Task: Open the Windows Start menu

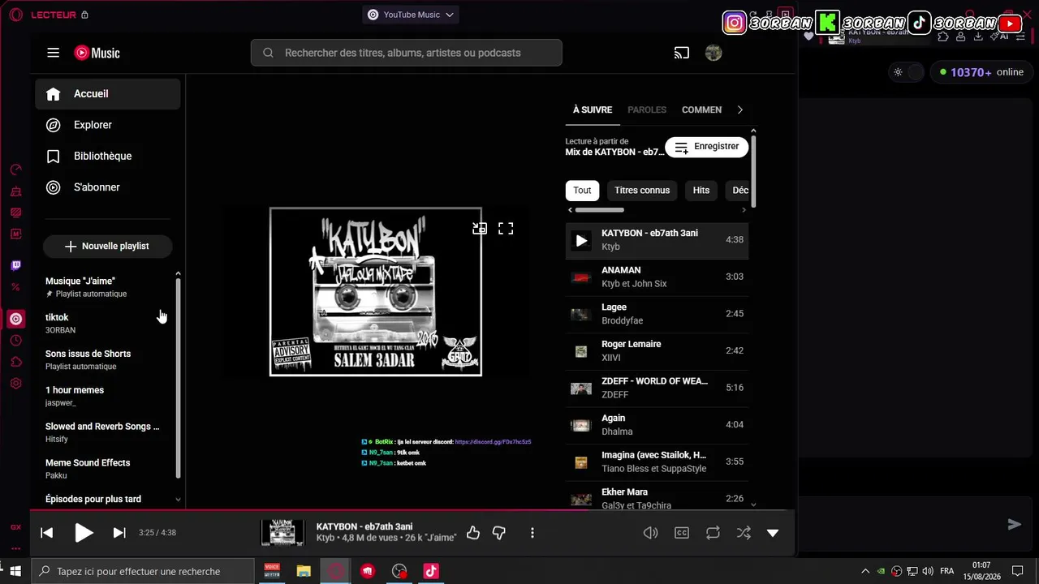Action: 15,571
